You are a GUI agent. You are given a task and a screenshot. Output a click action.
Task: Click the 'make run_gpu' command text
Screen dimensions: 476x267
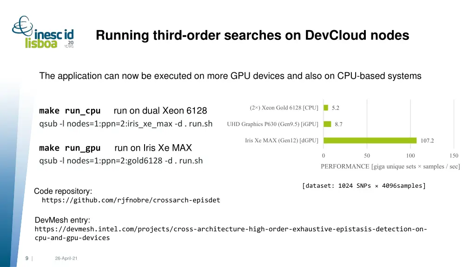(x=70, y=148)
